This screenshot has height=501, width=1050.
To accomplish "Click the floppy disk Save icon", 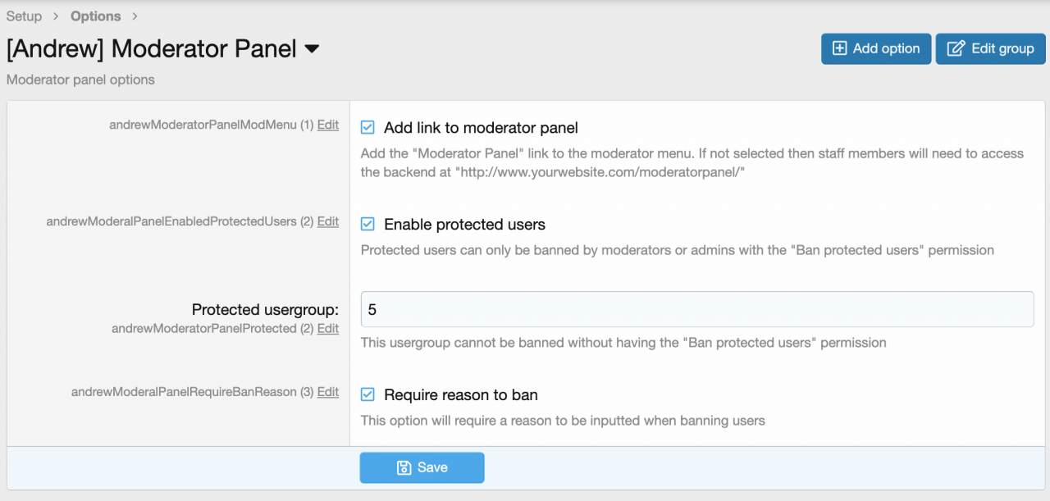I will 404,467.
